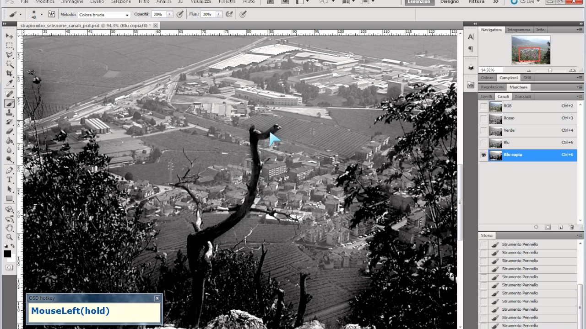Image resolution: width=586 pixels, height=329 pixels.
Task: Switch to the Disegno workspace
Action: [x=450, y=2]
